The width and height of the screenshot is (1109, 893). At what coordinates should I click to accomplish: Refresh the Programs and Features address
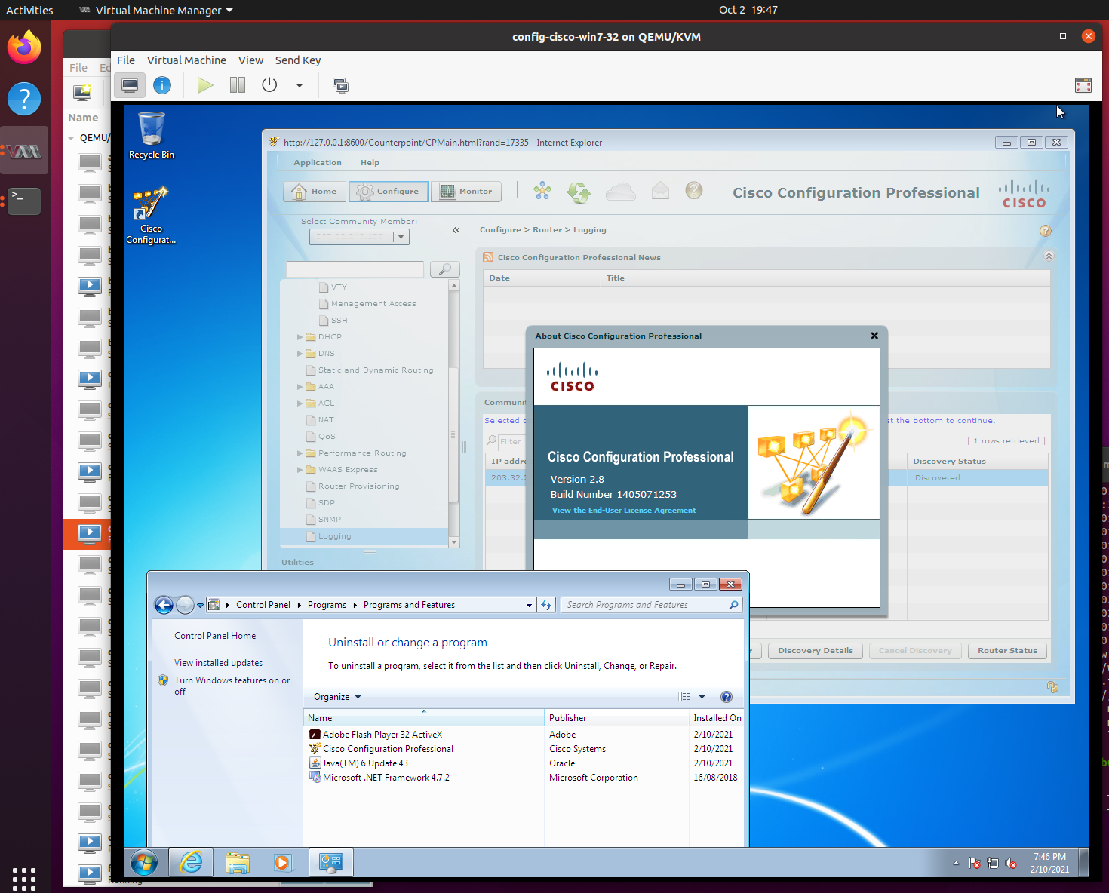click(546, 605)
